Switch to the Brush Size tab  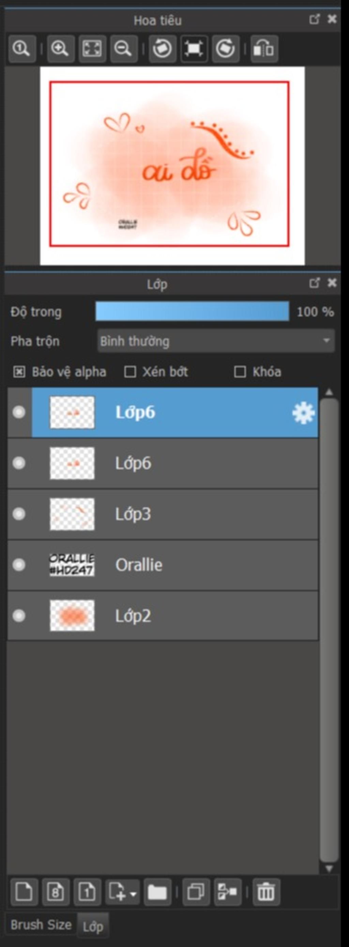pos(41,924)
